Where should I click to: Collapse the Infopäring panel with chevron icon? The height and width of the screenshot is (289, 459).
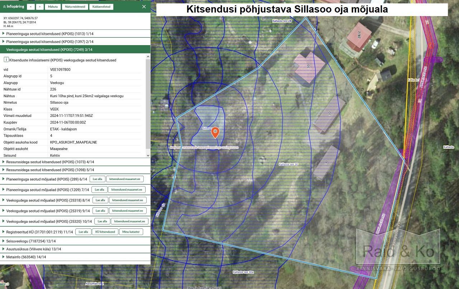pos(5,6)
